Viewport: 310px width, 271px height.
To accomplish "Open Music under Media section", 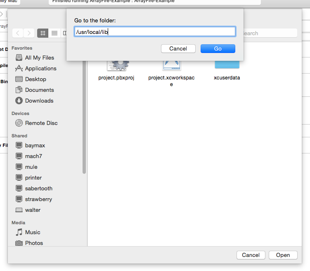I will pos(33,232).
